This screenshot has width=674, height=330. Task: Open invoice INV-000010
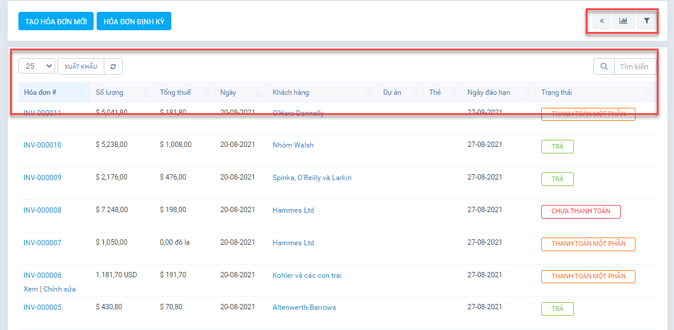[43, 145]
